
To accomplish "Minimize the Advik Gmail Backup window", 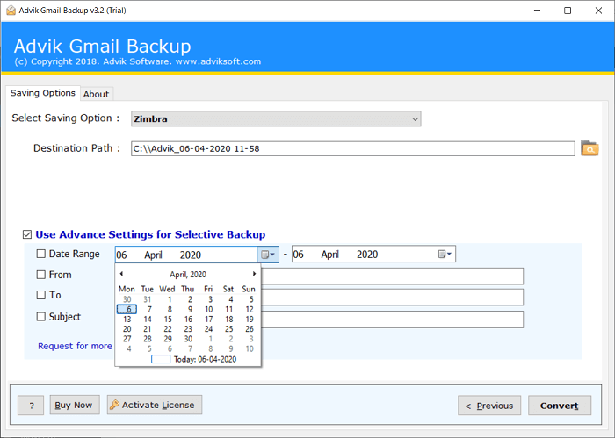I will click(538, 11).
